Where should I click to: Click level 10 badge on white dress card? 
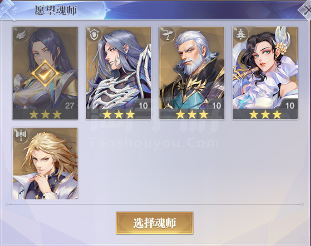click(x=289, y=105)
